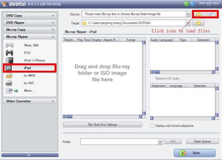Click the source folder browse icon
This screenshot has height=160, width=222.
coord(199,14)
